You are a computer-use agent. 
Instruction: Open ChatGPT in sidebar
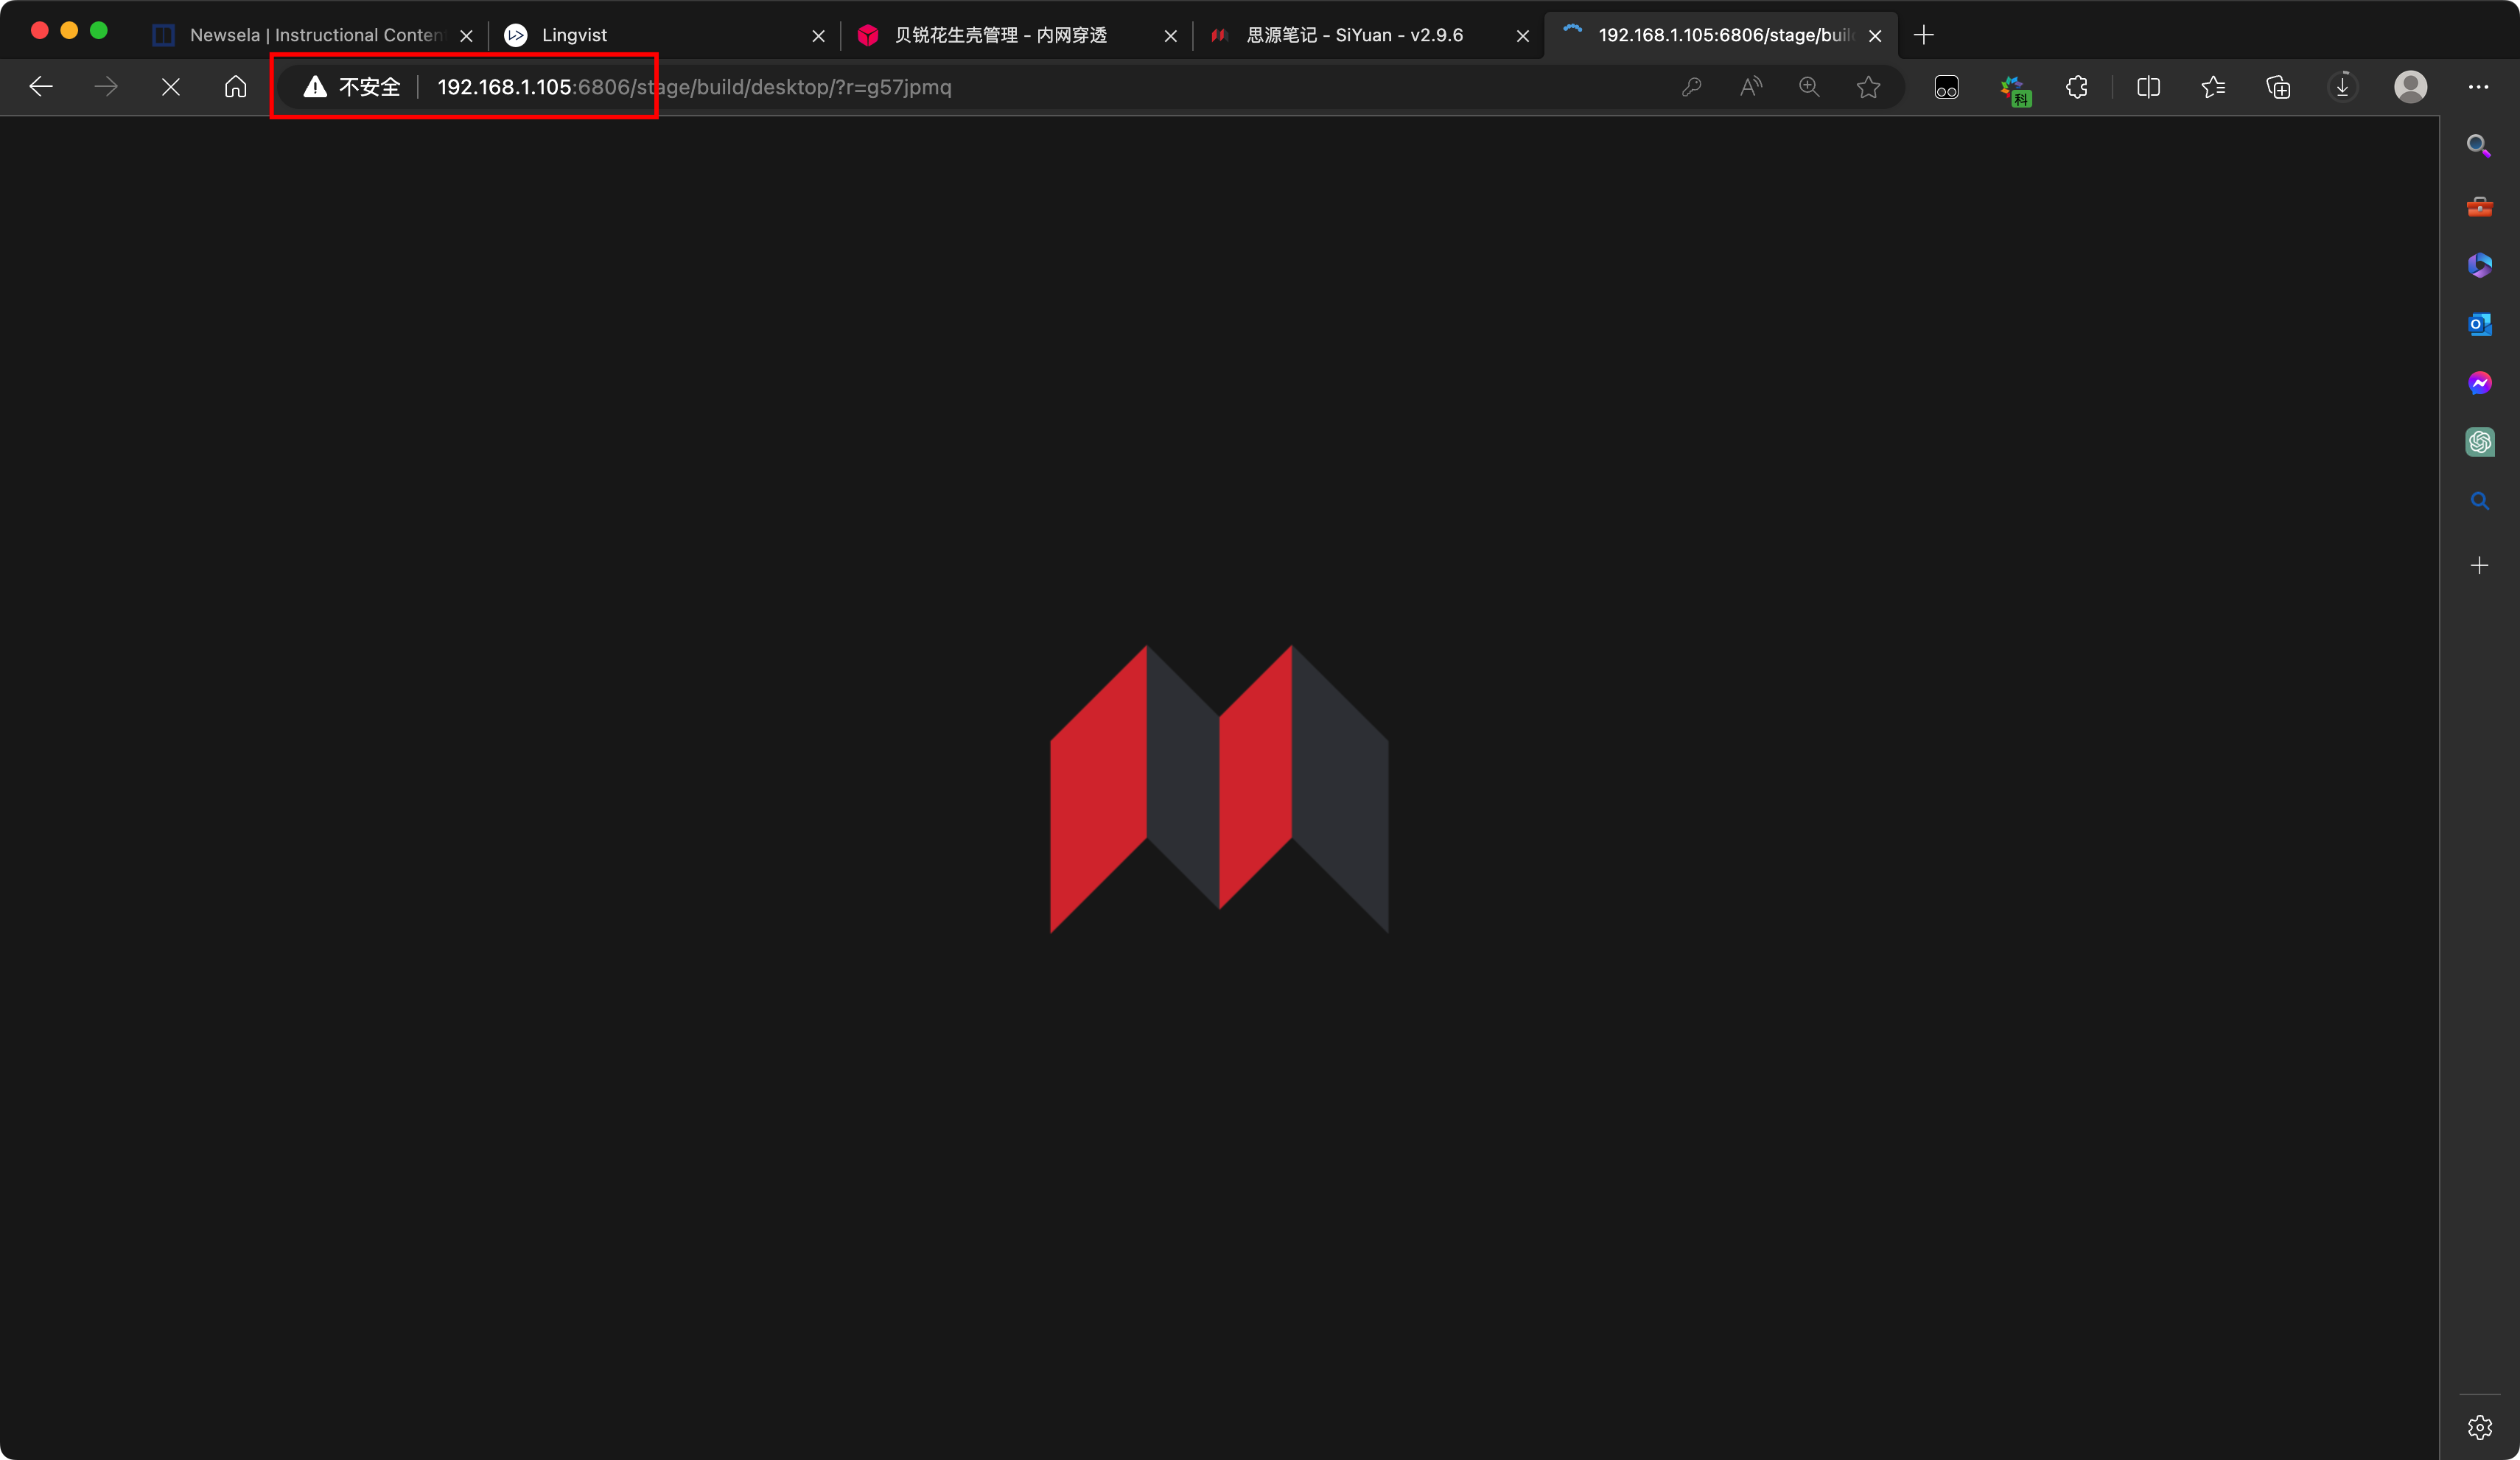tap(2479, 442)
